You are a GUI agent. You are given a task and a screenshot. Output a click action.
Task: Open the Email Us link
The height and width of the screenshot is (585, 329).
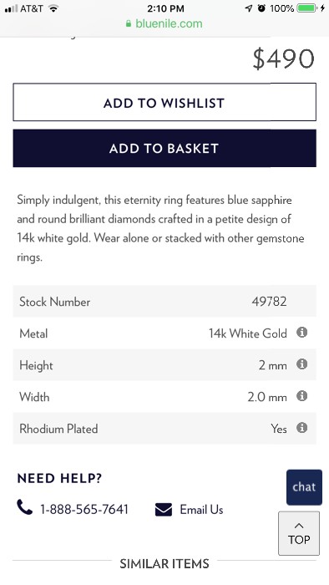tap(201, 509)
